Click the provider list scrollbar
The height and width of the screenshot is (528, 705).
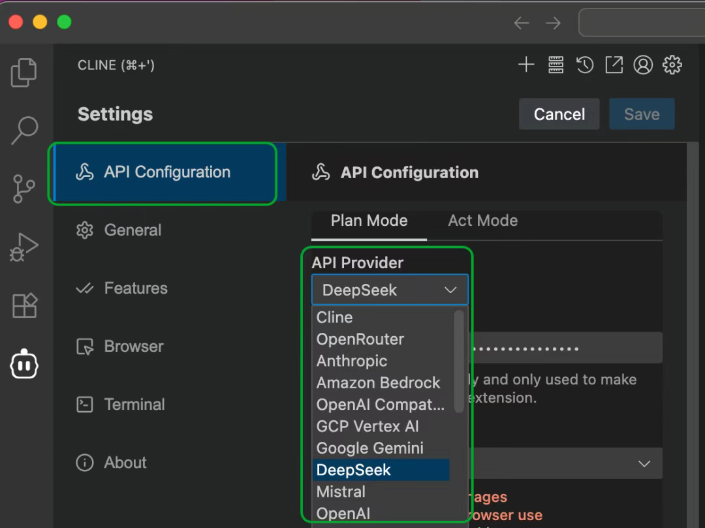pos(459,361)
